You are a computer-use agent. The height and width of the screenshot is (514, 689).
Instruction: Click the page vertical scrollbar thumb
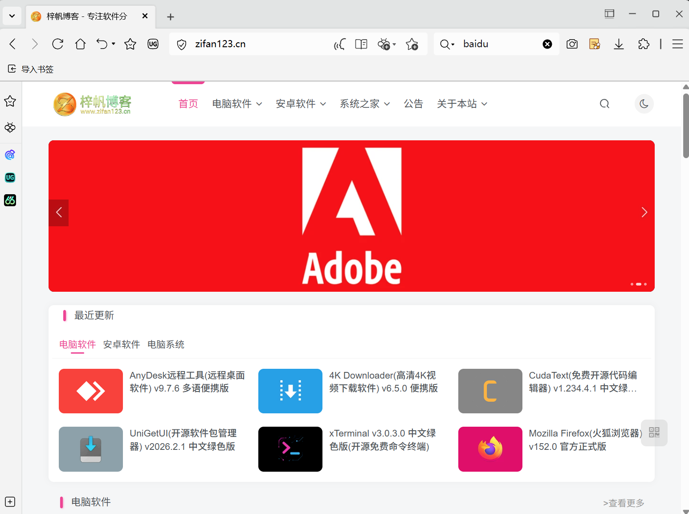point(686,126)
